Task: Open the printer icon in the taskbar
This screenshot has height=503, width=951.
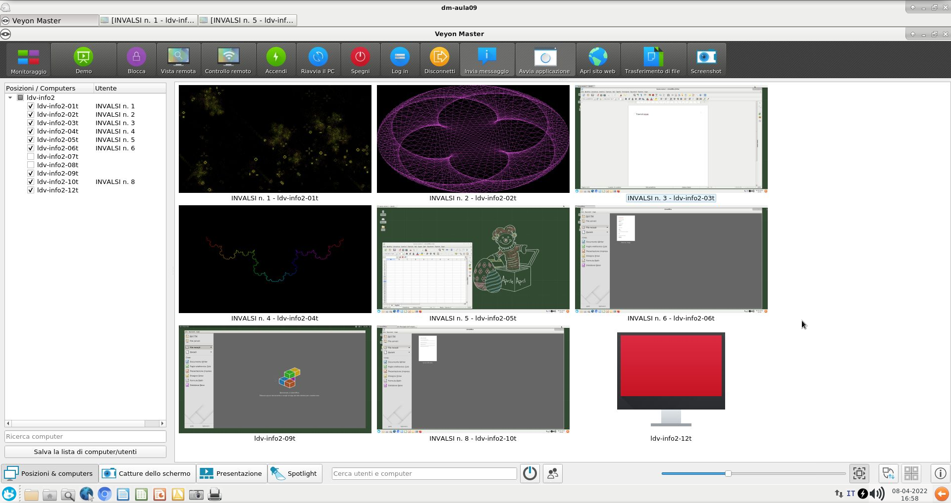Action: click(x=214, y=494)
